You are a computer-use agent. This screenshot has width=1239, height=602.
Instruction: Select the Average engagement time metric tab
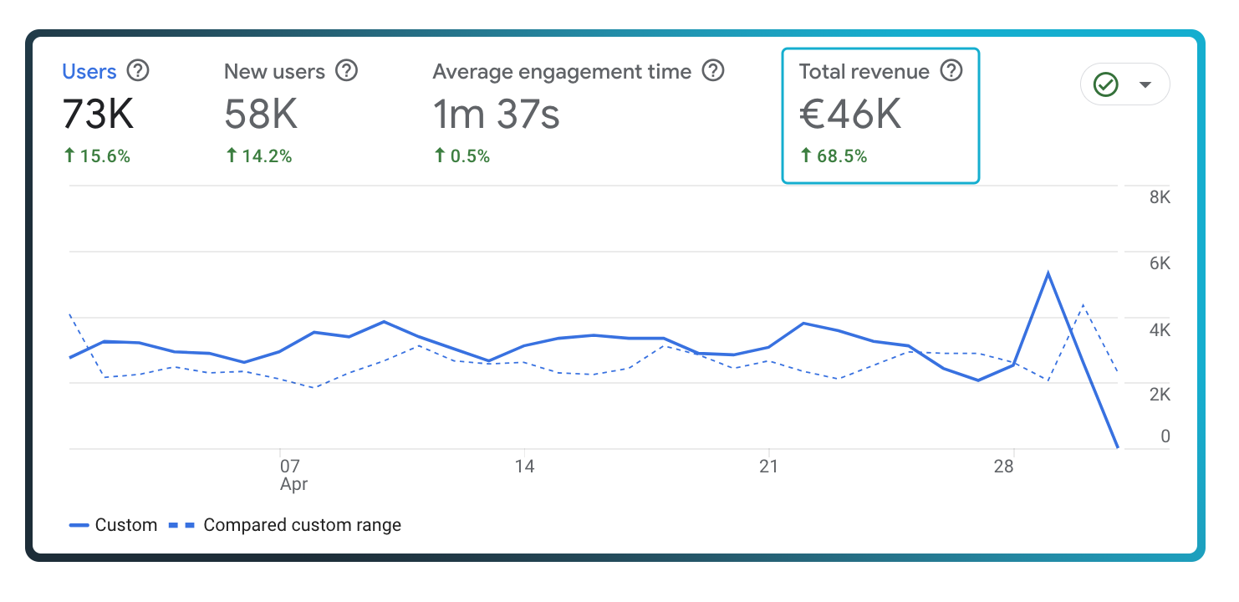point(578,114)
